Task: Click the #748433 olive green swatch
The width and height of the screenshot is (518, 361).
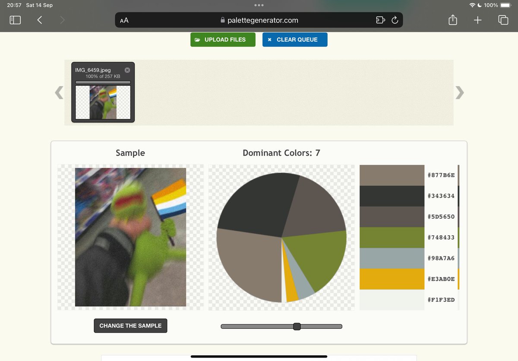Action: tap(392, 237)
